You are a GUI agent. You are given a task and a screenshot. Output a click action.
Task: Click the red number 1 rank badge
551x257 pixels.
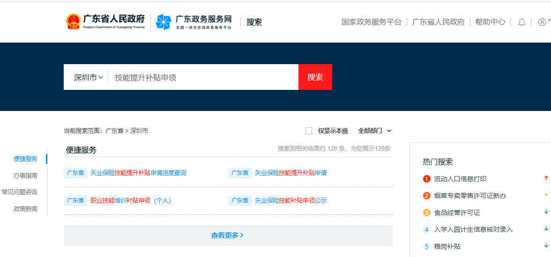pos(426,179)
